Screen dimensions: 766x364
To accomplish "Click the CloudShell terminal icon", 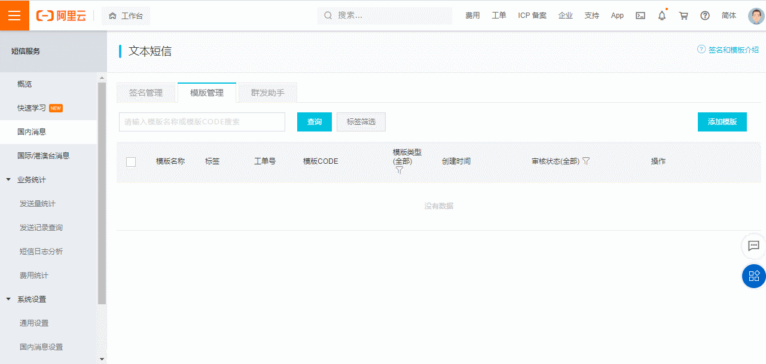I will (640, 15).
